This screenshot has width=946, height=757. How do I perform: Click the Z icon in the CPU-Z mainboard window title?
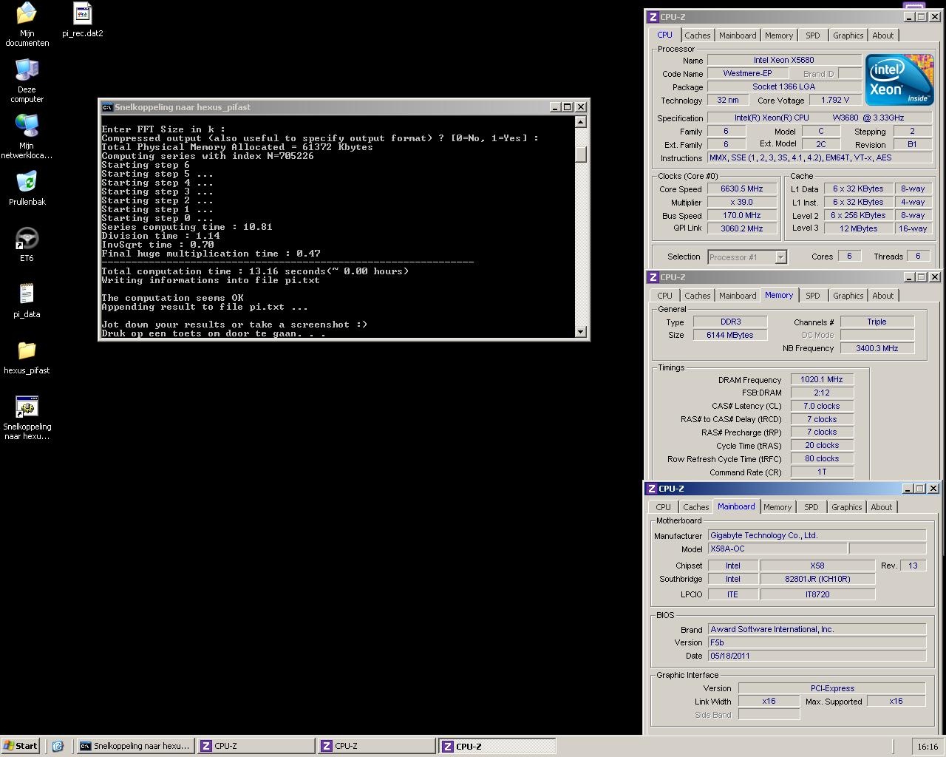(652, 489)
